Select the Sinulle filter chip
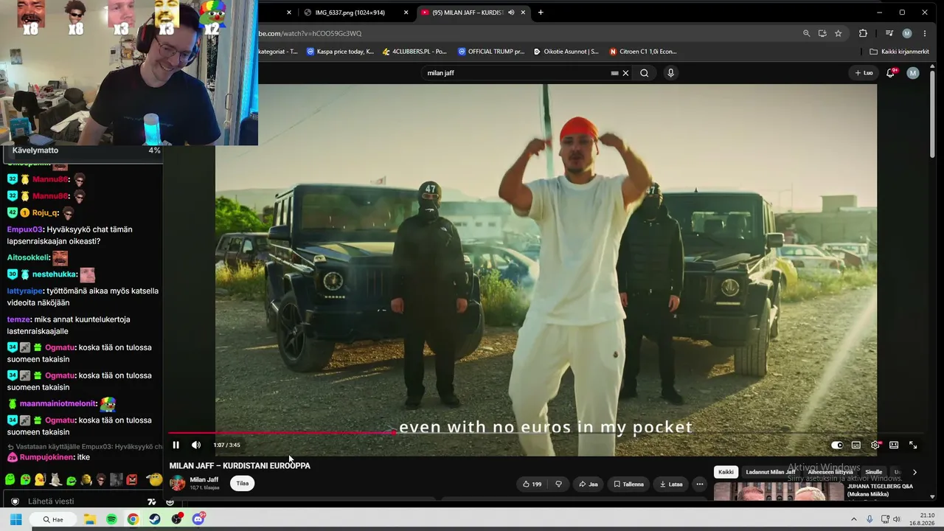The height and width of the screenshot is (531, 944). coord(873,472)
